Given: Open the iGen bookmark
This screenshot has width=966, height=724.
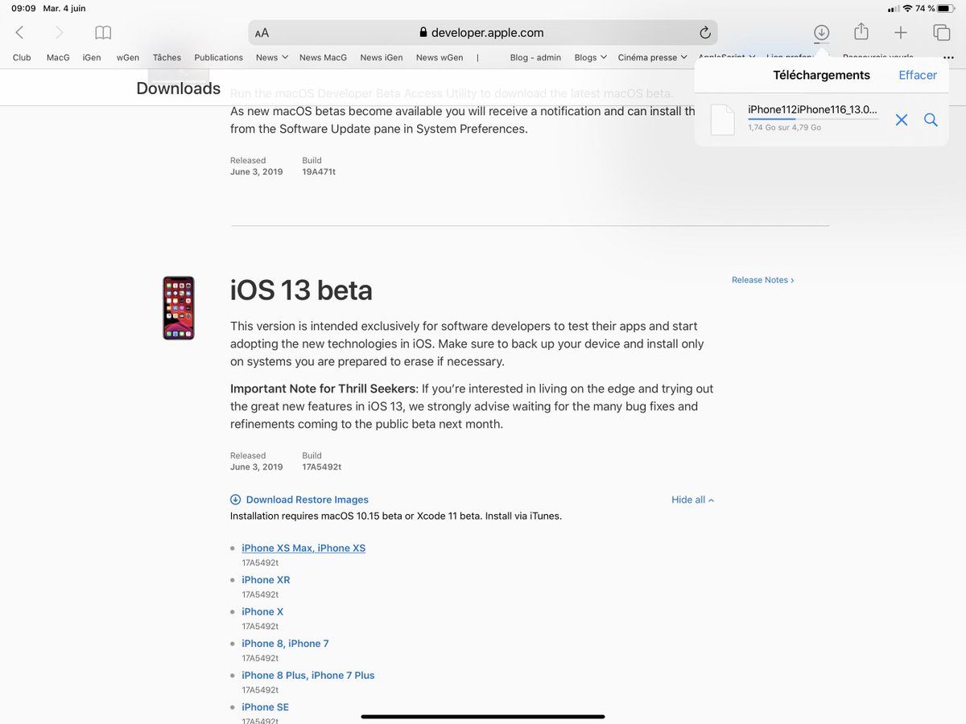Looking at the screenshot, I should coord(92,58).
